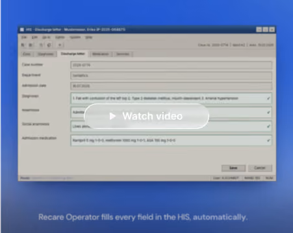Click the first icon in the HIS toolbar
Image resolution: width=293 pixels, height=233 pixels.
click(23, 45)
